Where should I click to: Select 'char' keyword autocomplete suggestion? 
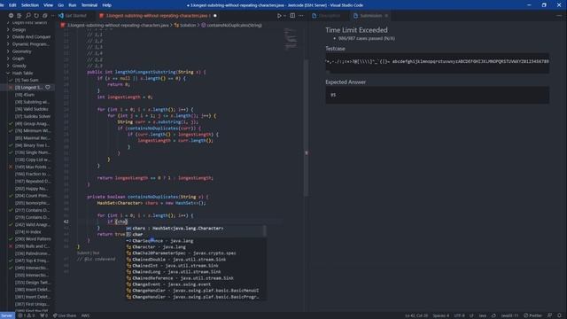click(x=195, y=234)
